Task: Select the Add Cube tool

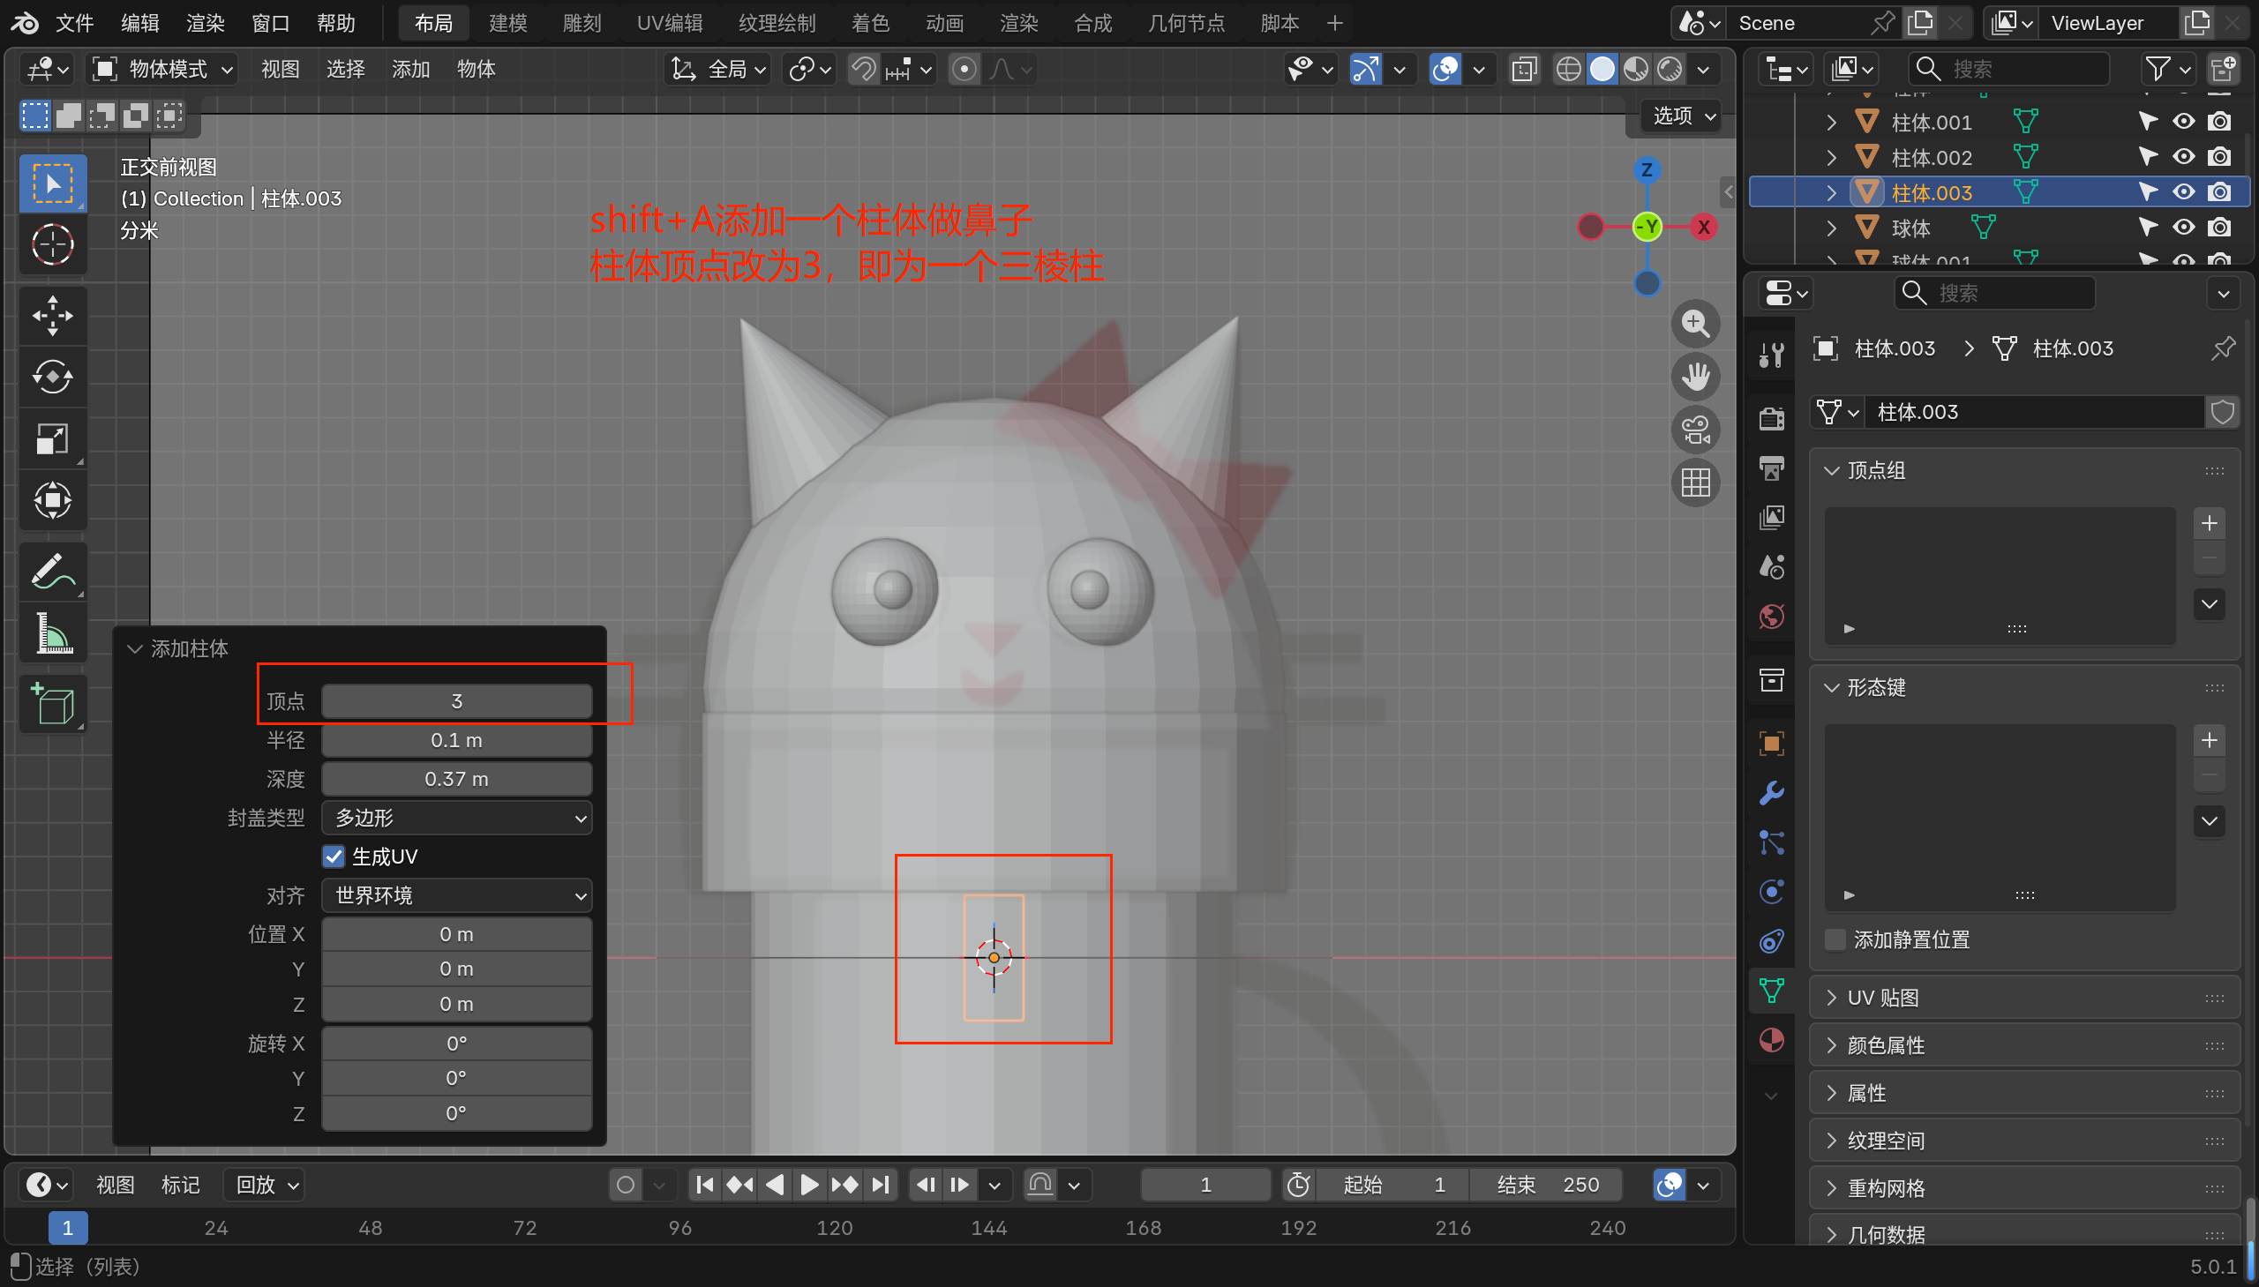Action: [x=52, y=705]
